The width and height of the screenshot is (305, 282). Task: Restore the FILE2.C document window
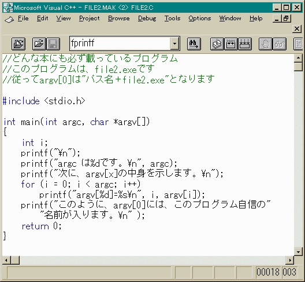(286, 19)
